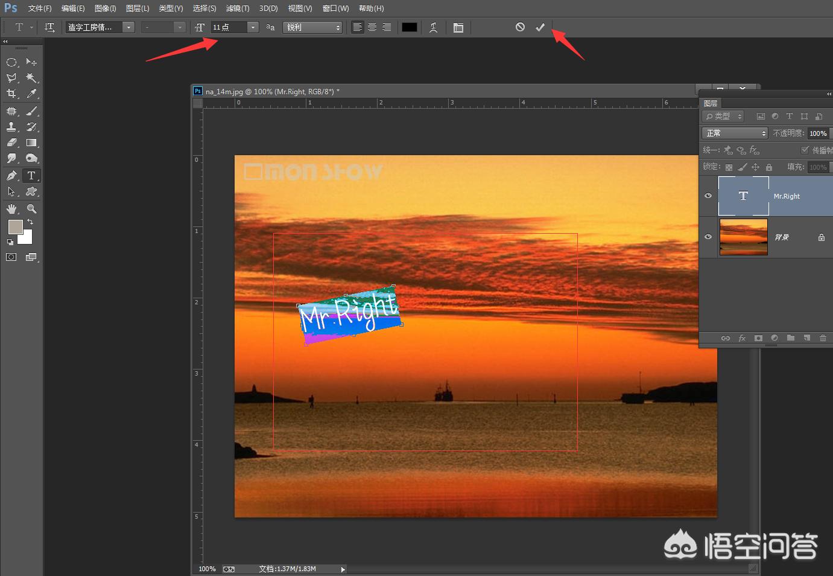Image resolution: width=833 pixels, height=576 pixels.
Task: Click the delete layer trash icon
Action: coord(823,338)
